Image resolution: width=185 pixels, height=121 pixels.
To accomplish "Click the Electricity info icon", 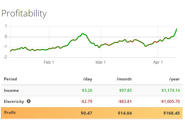I will (29, 101).
